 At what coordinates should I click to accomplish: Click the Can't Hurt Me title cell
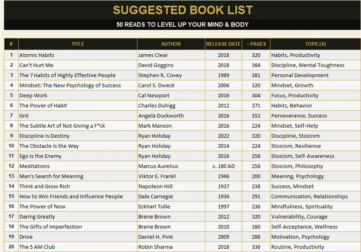(78, 65)
